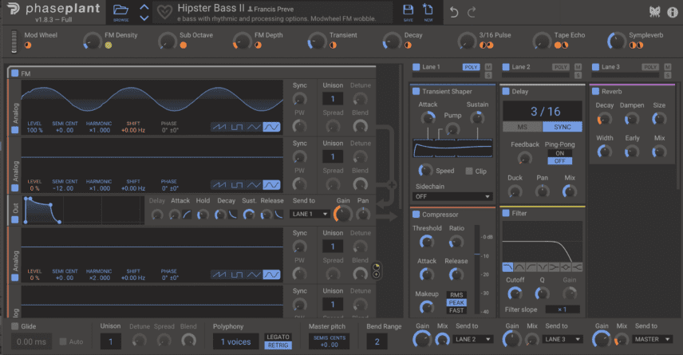This screenshot has width=683, height=355.
Task: Create a new preset with NEW icon
Action: pyautogui.click(x=428, y=10)
